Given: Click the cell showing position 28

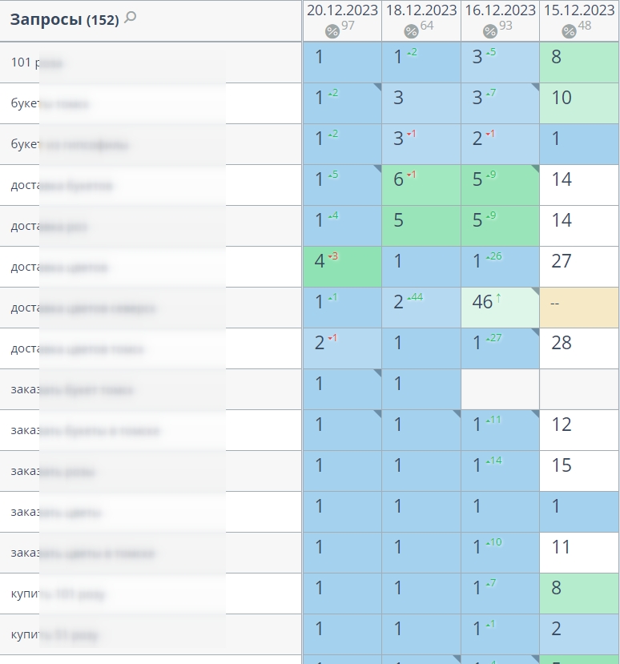Looking at the screenshot, I should tap(579, 348).
